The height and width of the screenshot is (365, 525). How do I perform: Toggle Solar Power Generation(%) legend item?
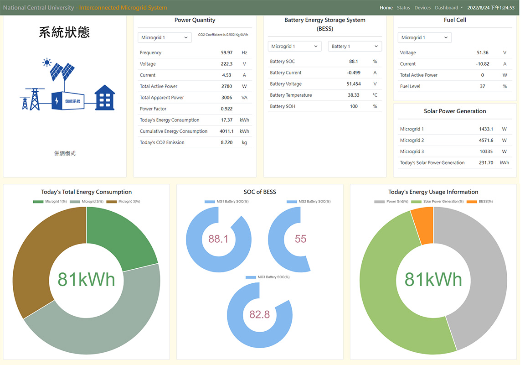click(438, 201)
